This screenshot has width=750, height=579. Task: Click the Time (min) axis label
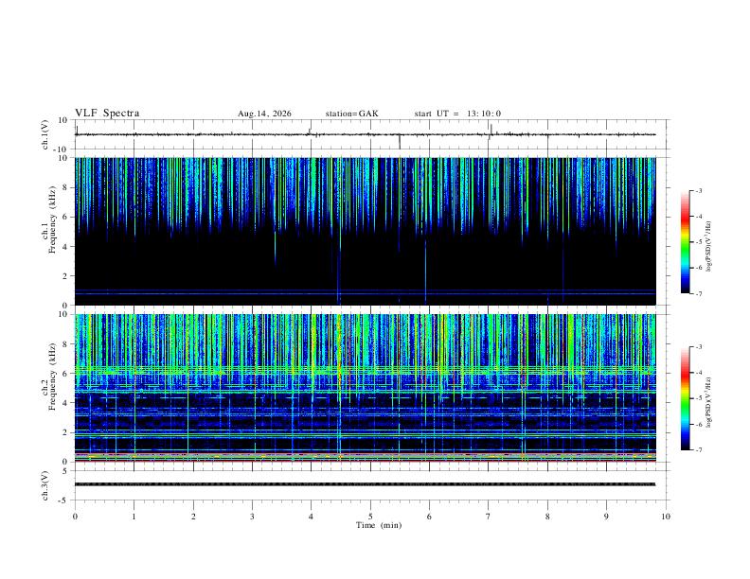[x=379, y=525]
